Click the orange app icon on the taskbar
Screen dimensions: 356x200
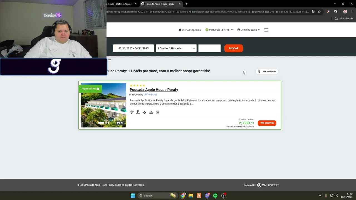click(x=199, y=196)
